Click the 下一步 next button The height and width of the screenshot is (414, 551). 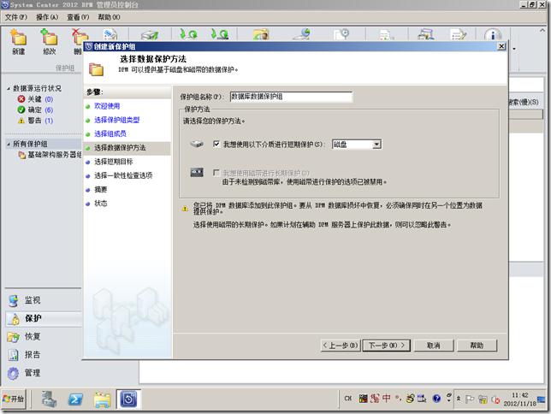pyautogui.click(x=386, y=346)
